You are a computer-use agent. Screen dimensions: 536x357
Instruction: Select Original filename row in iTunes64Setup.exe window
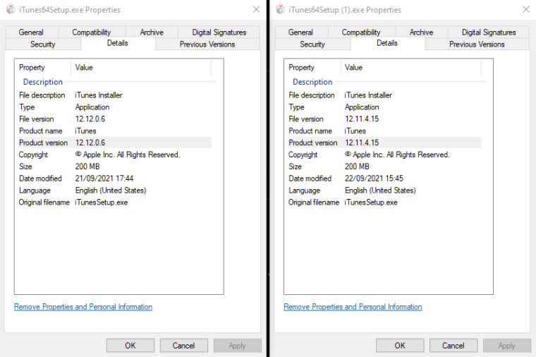(x=114, y=202)
